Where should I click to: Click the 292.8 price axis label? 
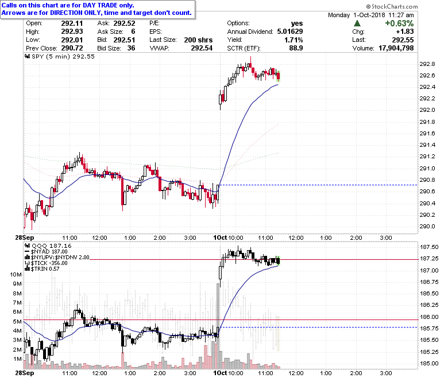click(x=427, y=64)
